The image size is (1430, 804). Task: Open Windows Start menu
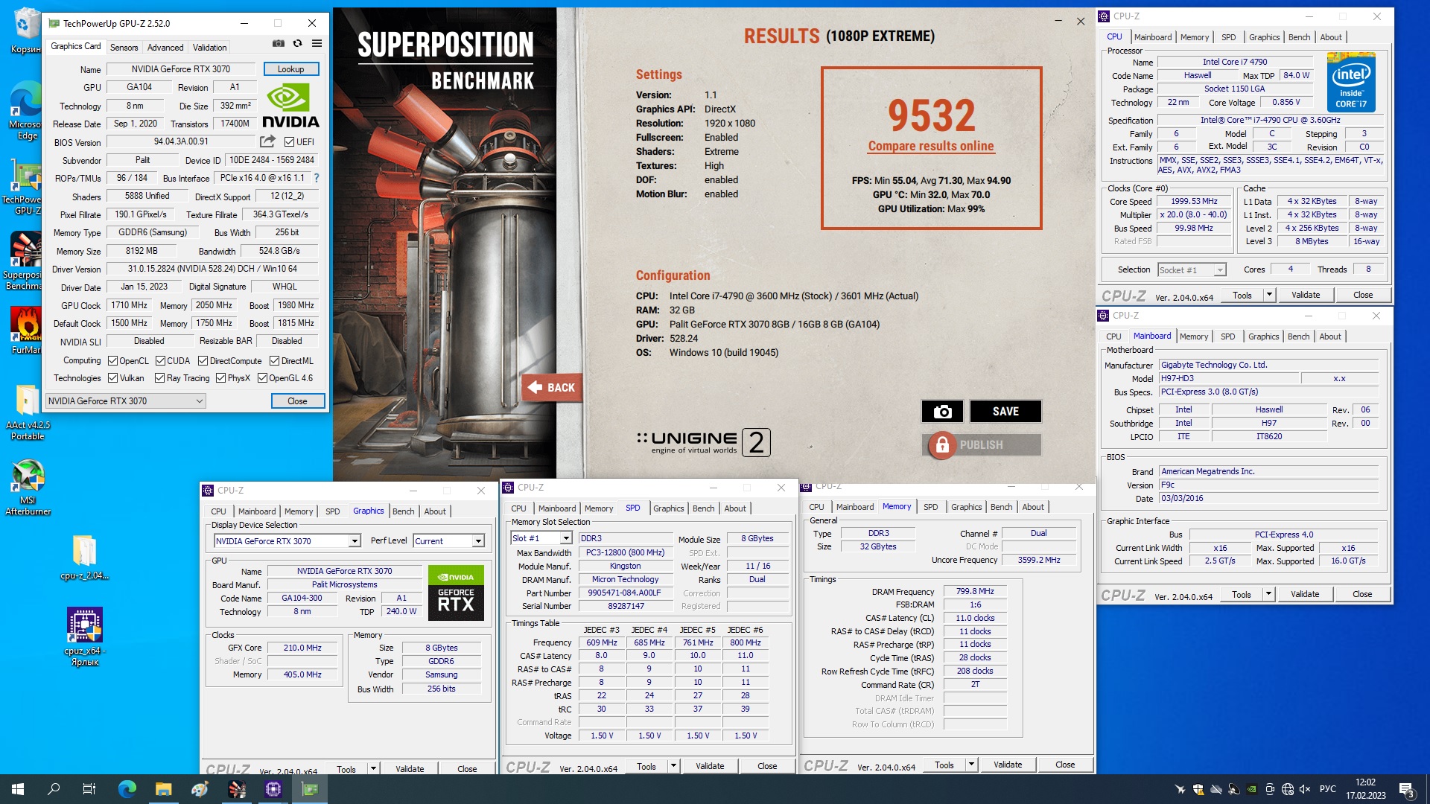pyautogui.click(x=18, y=789)
